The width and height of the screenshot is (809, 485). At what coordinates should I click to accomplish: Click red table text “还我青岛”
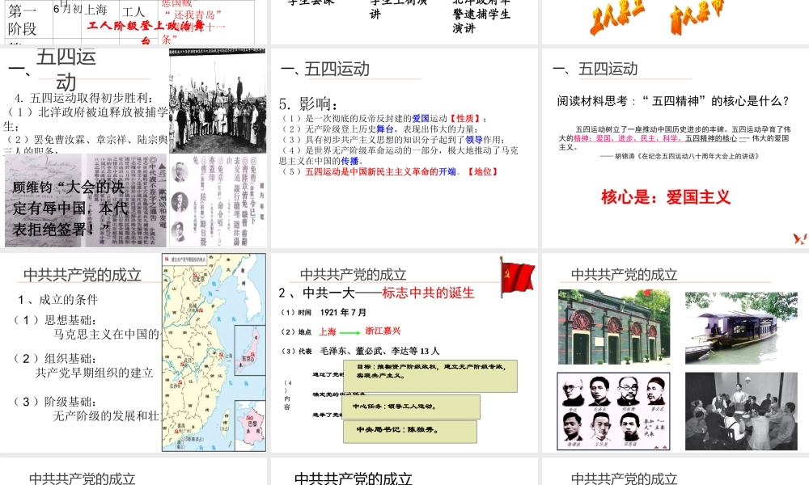pos(193,15)
